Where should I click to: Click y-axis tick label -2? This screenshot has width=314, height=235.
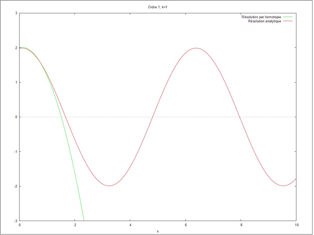pos(16,186)
